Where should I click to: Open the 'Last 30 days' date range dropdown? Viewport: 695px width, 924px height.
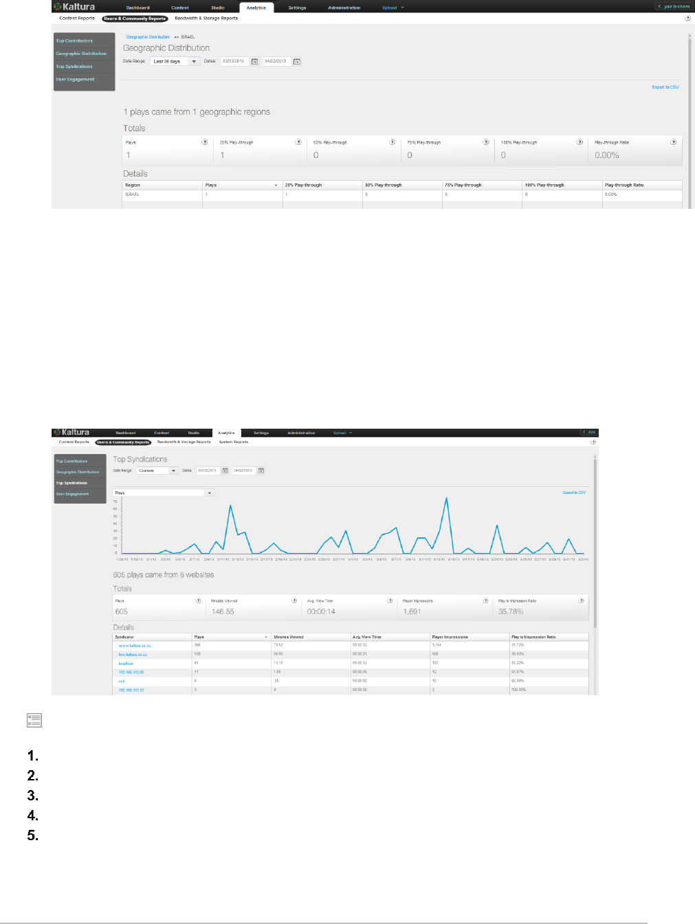click(175, 61)
